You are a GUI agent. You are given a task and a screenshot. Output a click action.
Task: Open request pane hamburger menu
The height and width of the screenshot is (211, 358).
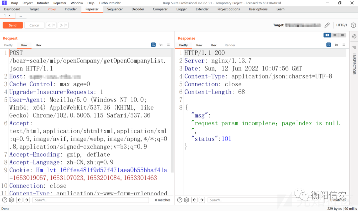coord(168,45)
